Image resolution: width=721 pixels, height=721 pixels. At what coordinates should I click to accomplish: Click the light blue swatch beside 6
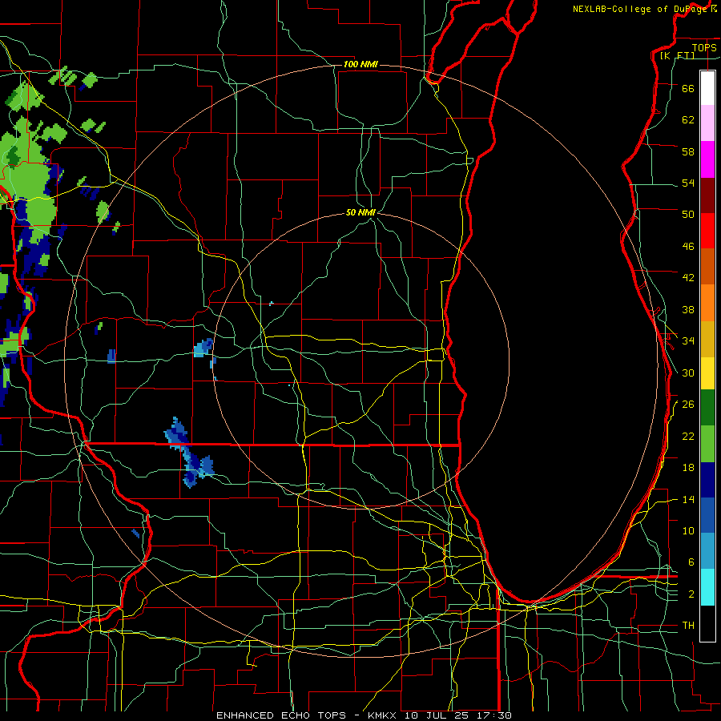coord(707,551)
